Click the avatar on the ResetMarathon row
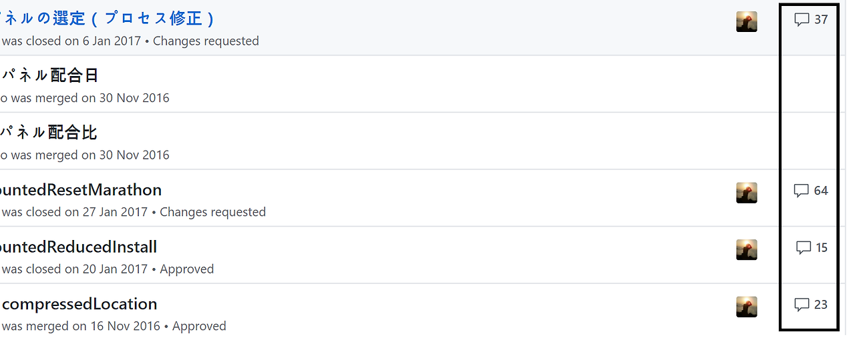 [x=746, y=193]
